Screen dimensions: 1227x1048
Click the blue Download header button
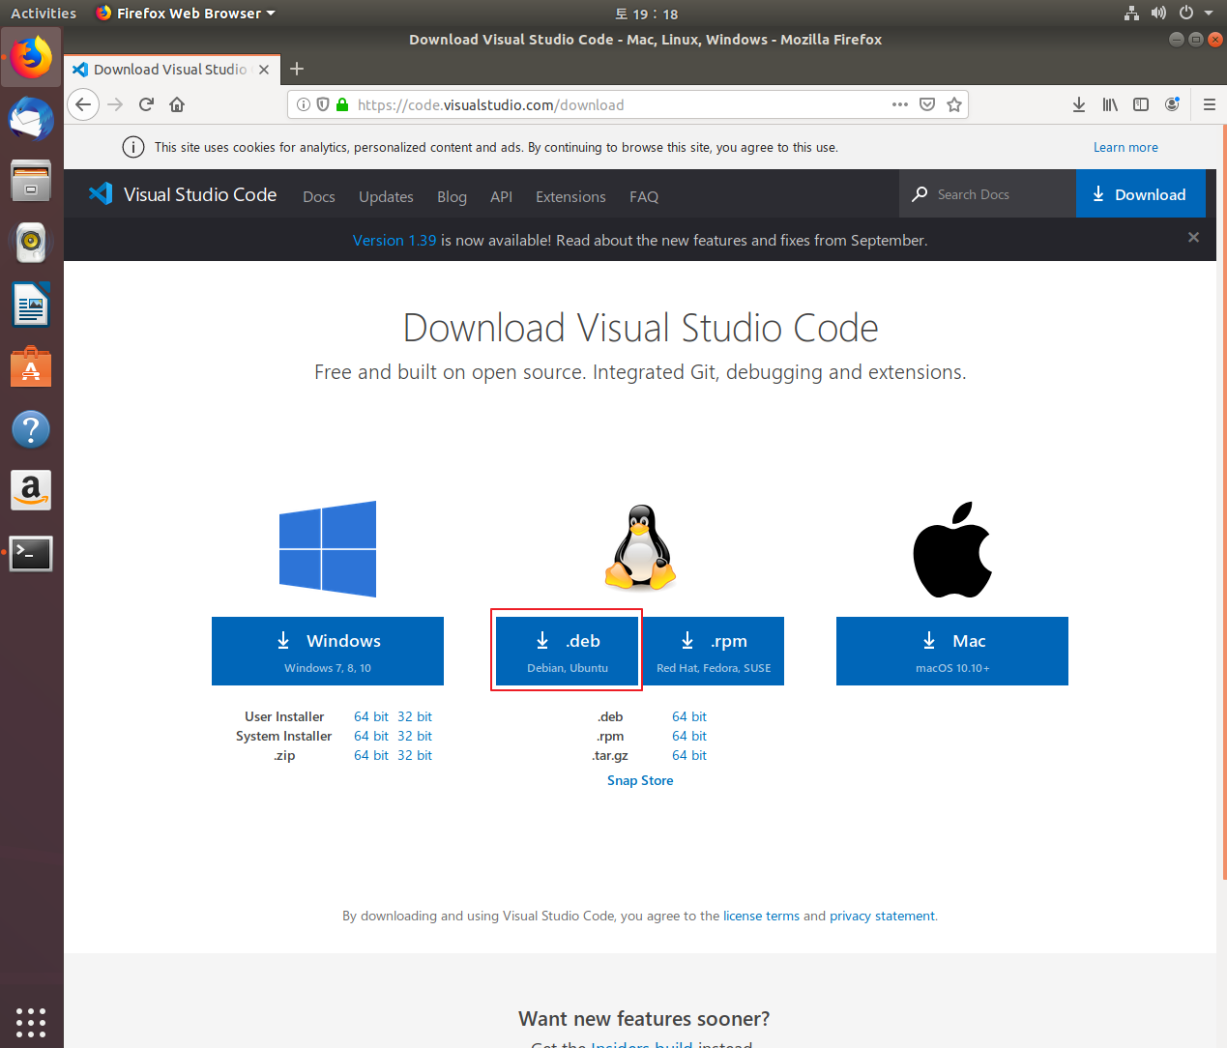pyautogui.click(x=1141, y=193)
